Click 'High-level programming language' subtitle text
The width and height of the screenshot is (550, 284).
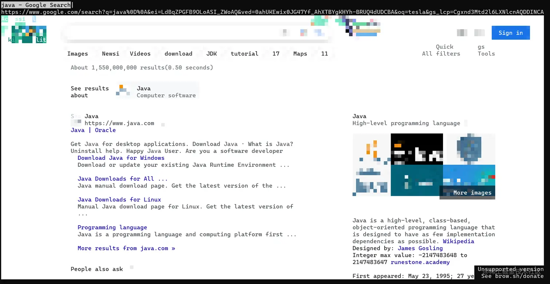(x=406, y=123)
